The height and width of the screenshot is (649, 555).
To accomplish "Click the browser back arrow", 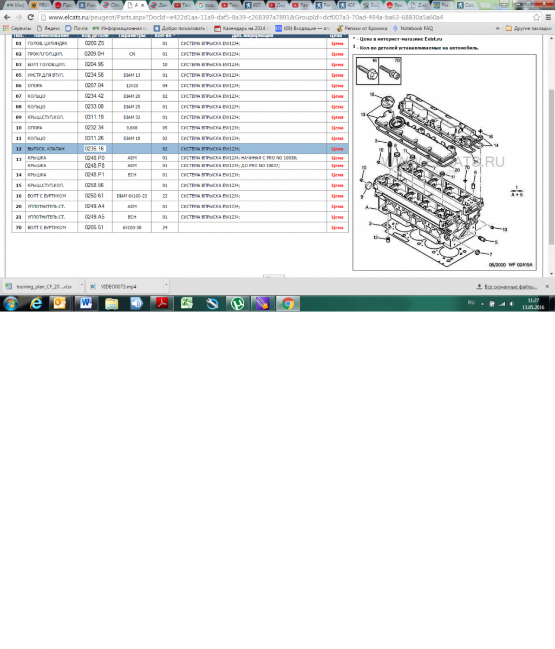I will [x=7, y=17].
